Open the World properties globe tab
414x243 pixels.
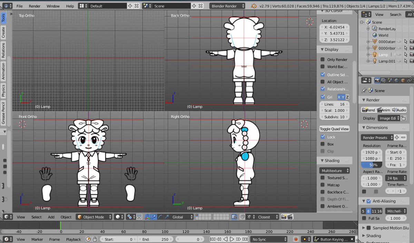396,80
